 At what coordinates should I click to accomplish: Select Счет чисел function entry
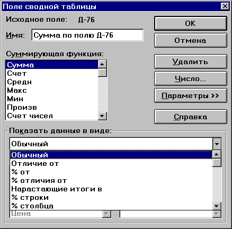pyautogui.click(x=52, y=116)
